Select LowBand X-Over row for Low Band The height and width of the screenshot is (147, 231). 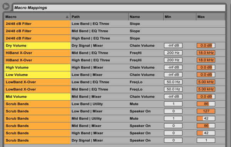[115, 82]
